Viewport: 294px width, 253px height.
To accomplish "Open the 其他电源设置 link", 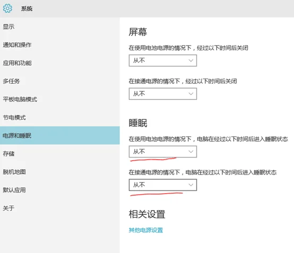I will [146, 230].
